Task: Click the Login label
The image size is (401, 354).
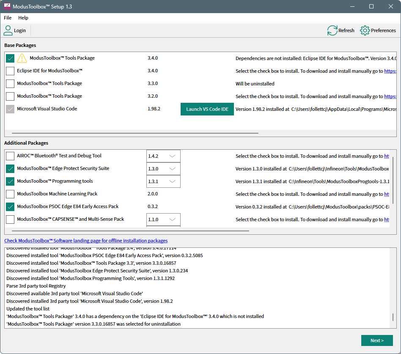Action: pyautogui.click(x=20, y=30)
